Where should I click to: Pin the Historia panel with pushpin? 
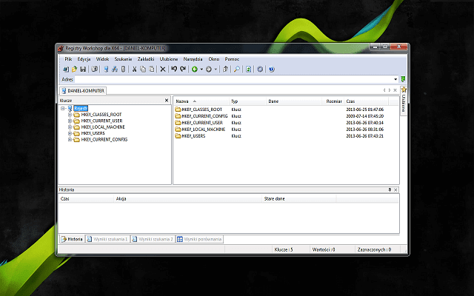[x=390, y=190]
